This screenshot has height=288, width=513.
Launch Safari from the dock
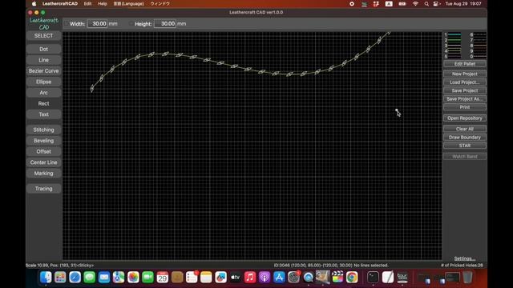pos(75,278)
